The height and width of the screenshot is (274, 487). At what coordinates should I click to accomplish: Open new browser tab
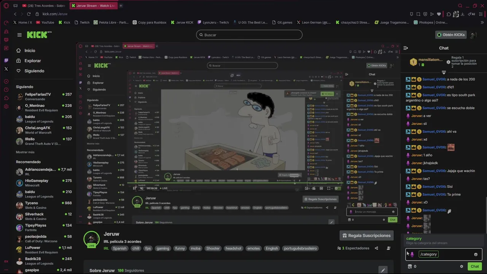[121, 6]
